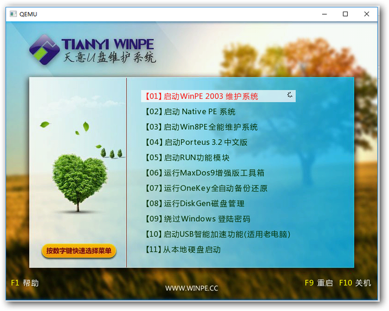Select 【05】启动RUN功能模块

(x=187, y=157)
